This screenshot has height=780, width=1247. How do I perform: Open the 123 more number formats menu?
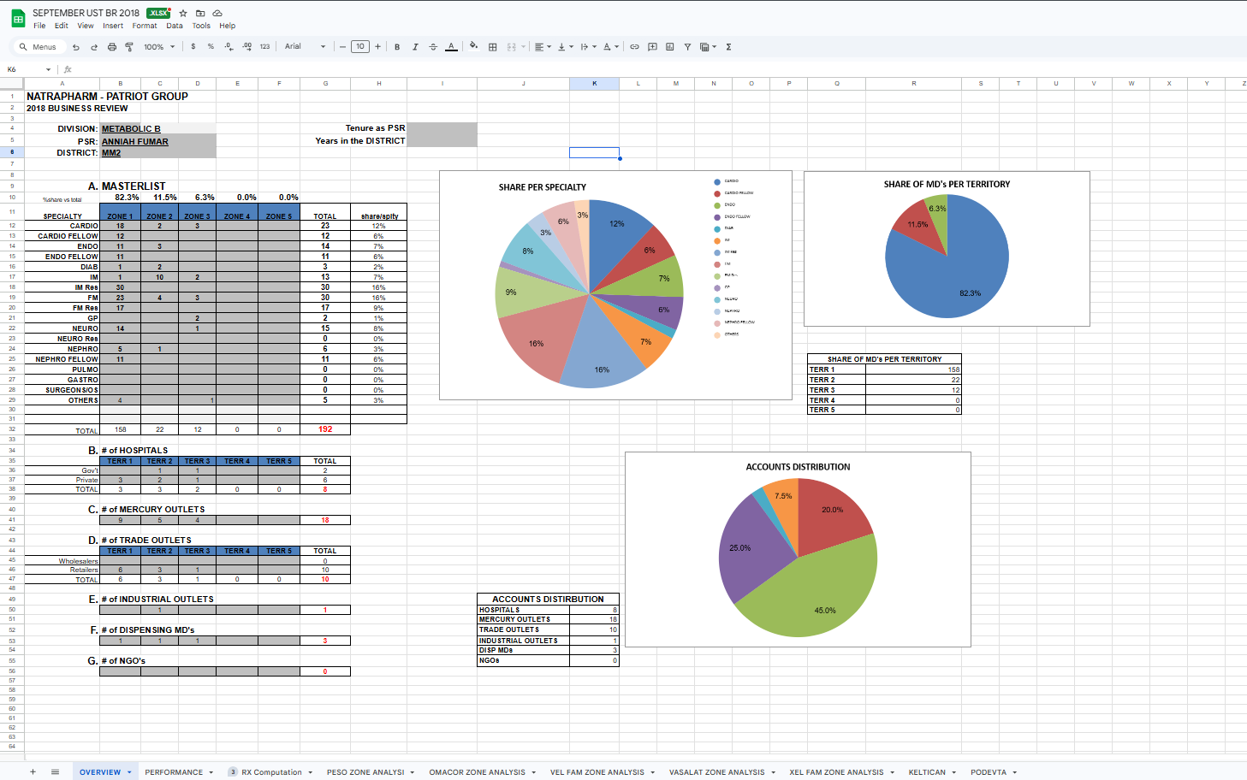pos(264,47)
